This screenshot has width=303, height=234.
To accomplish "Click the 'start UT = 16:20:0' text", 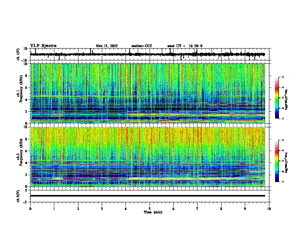I will (x=185, y=46).
